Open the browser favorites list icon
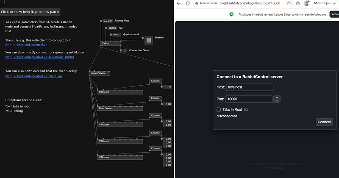Viewport: 339px width, 178px height. pyautogui.click(x=298, y=3)
